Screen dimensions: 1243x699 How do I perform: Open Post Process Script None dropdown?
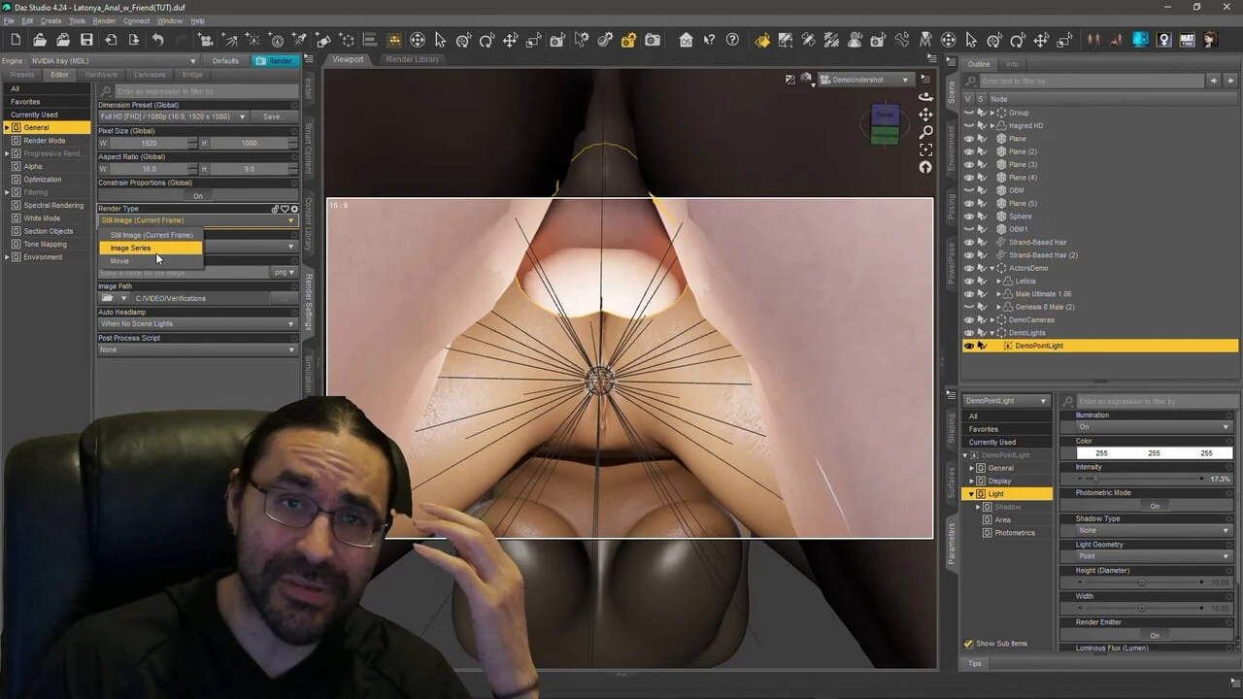tap(197, 349)
